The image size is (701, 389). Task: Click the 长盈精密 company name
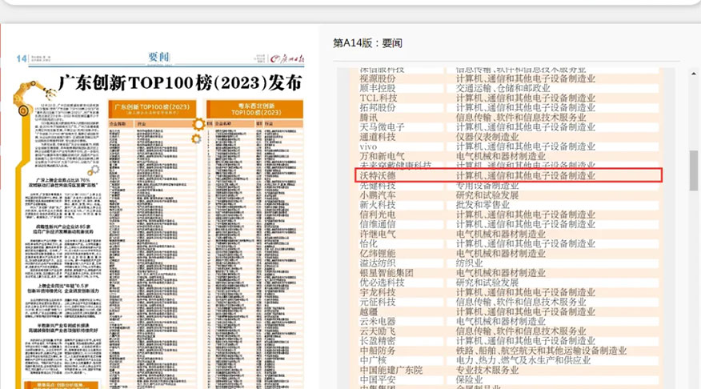point(378,341)
